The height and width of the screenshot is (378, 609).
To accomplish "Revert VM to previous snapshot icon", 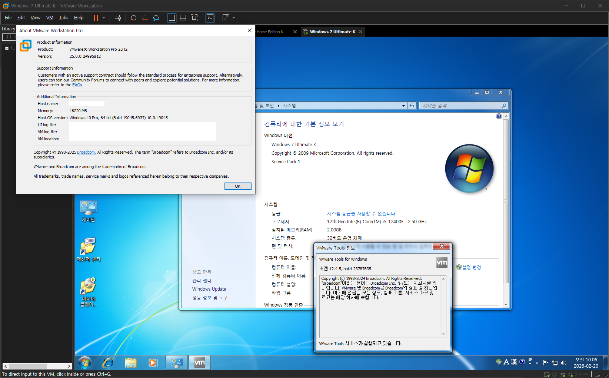I will [x=145, y=18].
